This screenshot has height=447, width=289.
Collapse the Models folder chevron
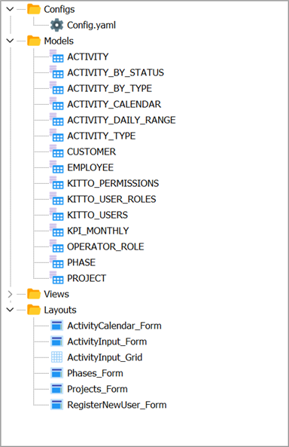pos(10,41)
